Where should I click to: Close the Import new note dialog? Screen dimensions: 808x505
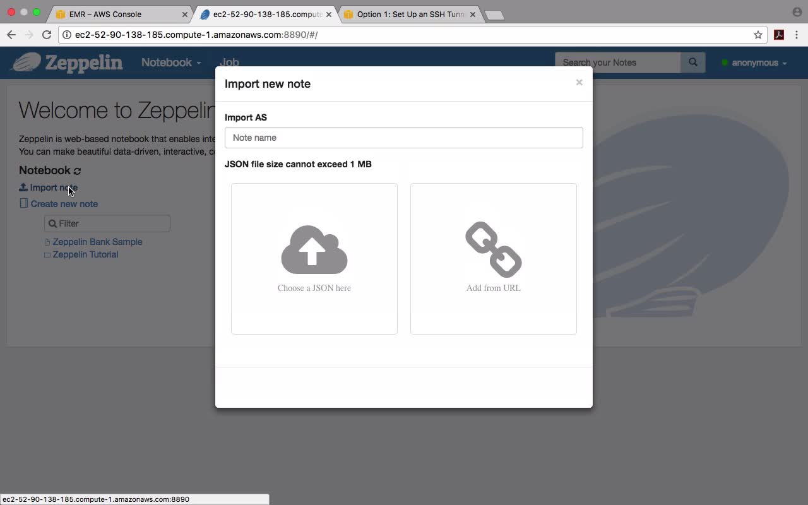(x=579, y=83)
